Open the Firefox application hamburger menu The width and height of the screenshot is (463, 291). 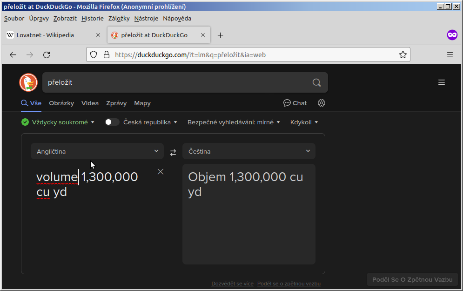tap(450, 54)
